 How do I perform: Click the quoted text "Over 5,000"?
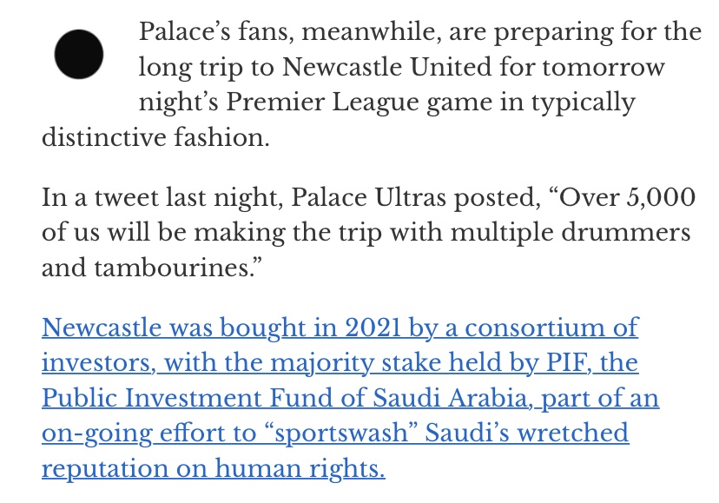pos(622,198)
